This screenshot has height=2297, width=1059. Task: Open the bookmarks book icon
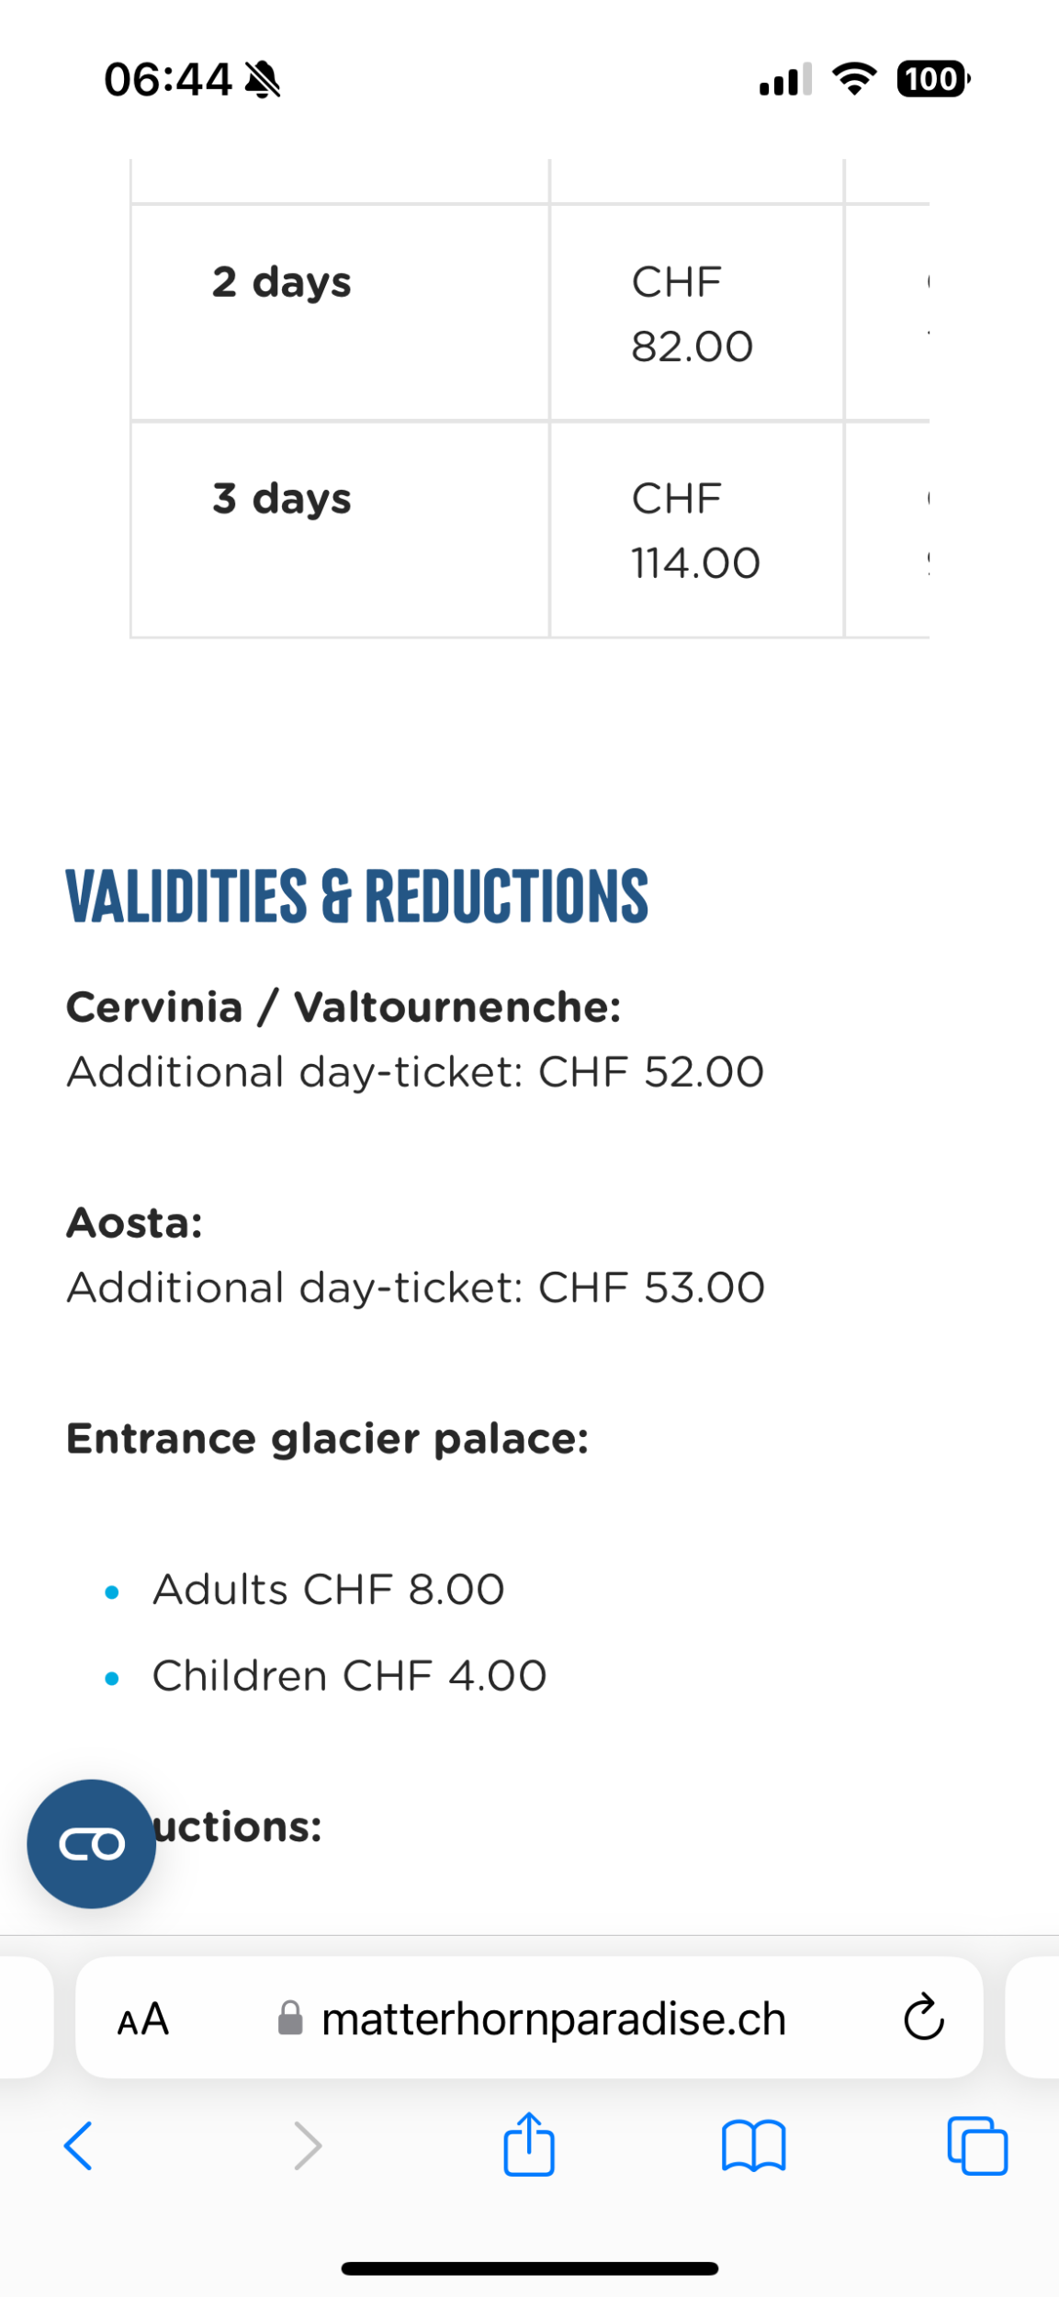[753, 2146]
